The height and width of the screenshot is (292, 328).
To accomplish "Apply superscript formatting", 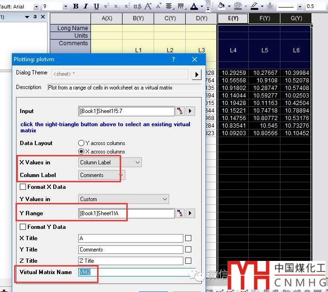I will (107, 6).
